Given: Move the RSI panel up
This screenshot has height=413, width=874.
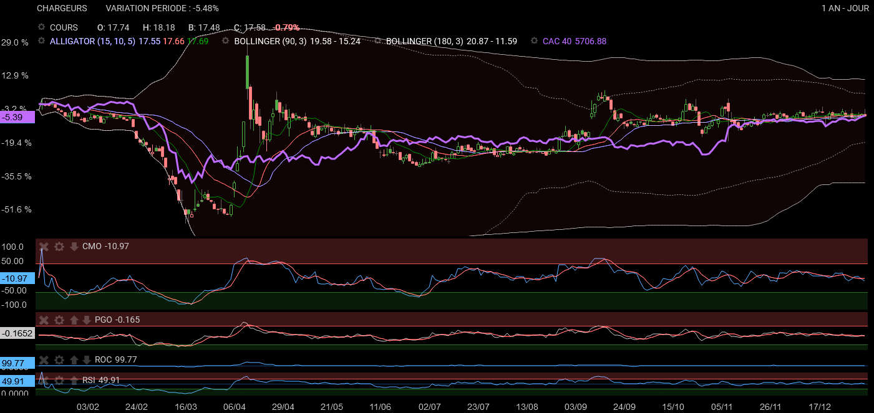Looking at the screenshot, I should tap(74, 380).
